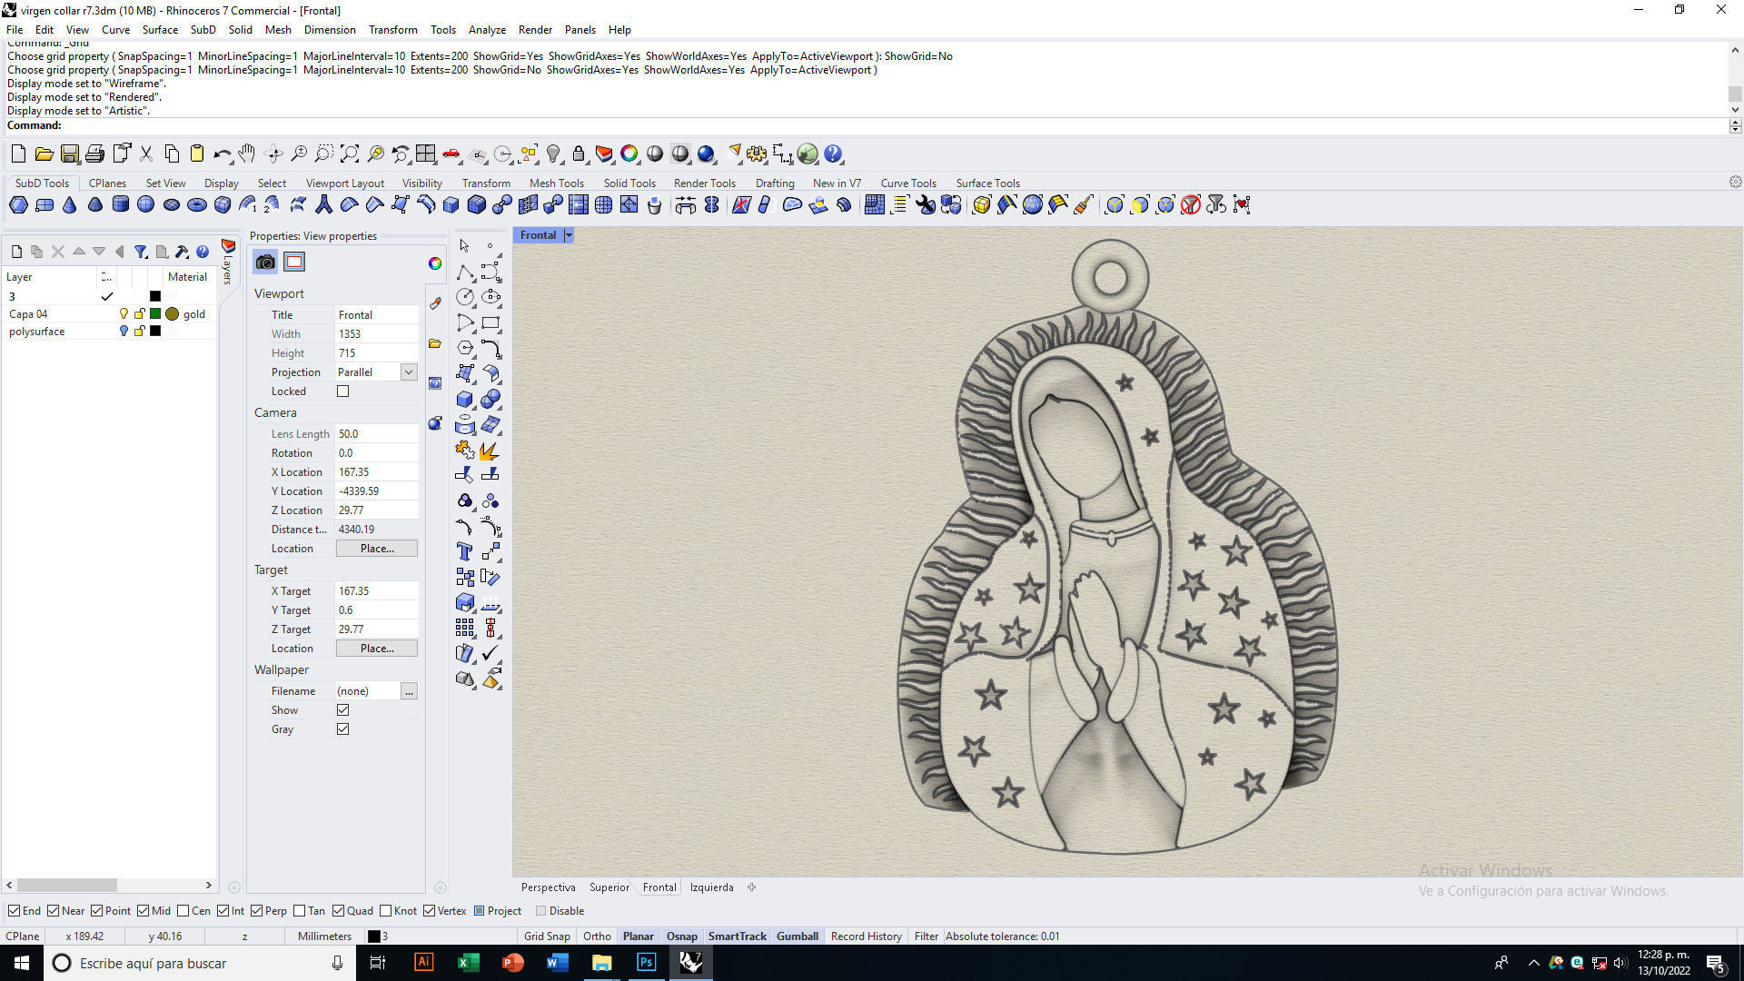Click the Undo arrow icon
This screenshot has height=981, width=1744.
point(222,154)
